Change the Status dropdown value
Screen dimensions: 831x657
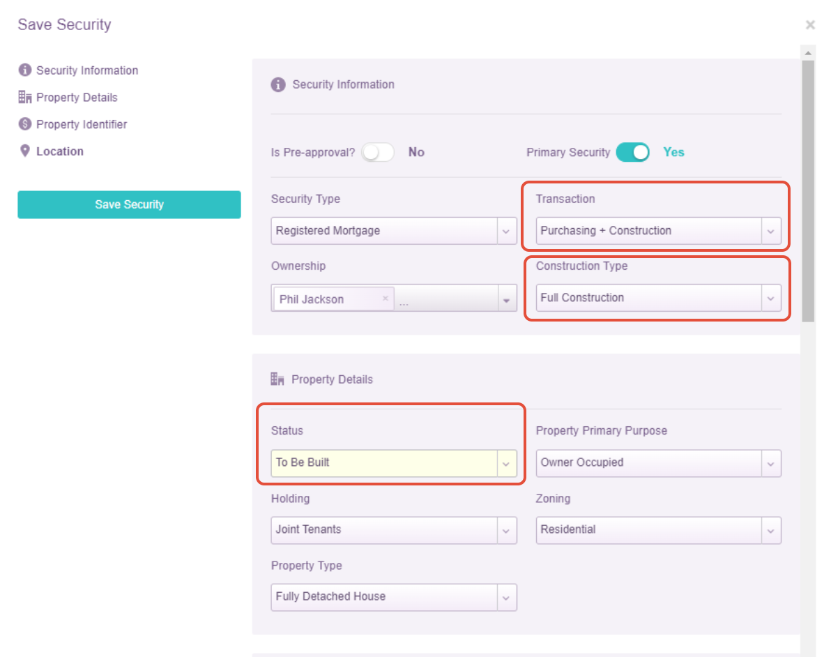(394, 462)
